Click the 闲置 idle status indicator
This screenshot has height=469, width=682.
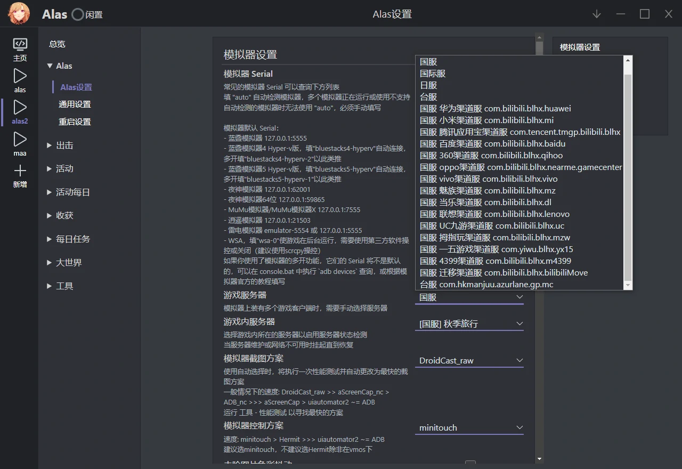(87, 14)
